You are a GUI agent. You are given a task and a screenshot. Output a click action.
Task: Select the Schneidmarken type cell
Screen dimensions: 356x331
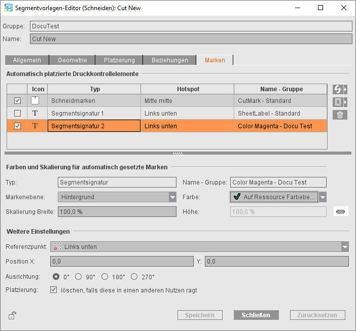94,100
